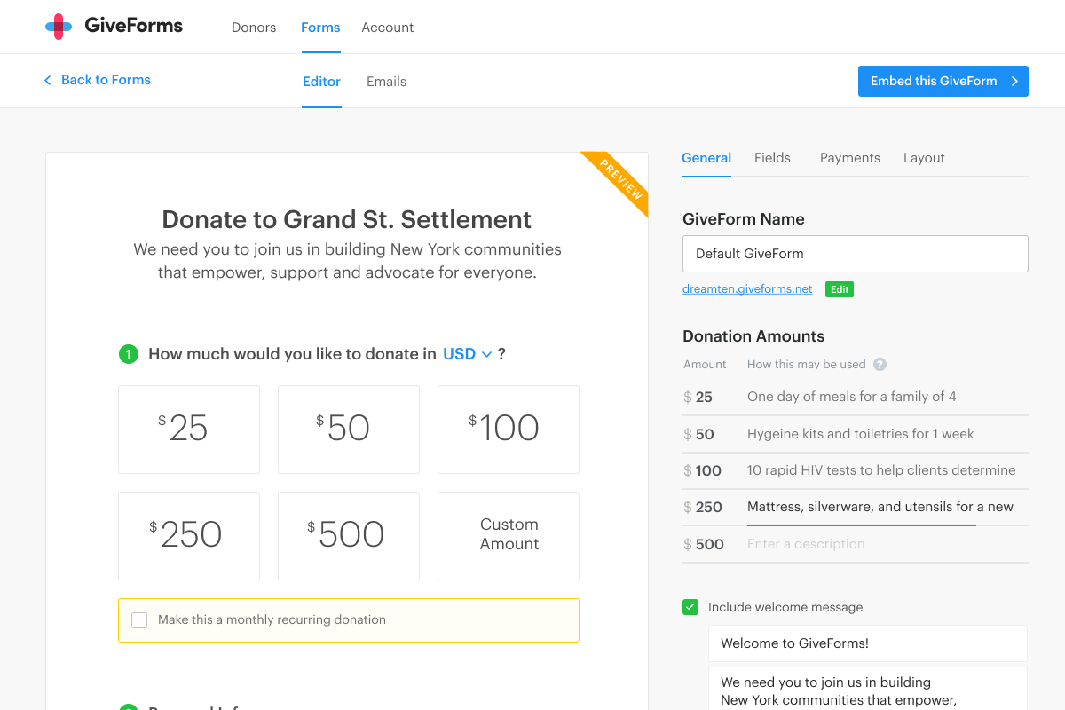Choose the $100 donation amount
The height and width of the screenshot is (710, 1065).
[509, 430]
